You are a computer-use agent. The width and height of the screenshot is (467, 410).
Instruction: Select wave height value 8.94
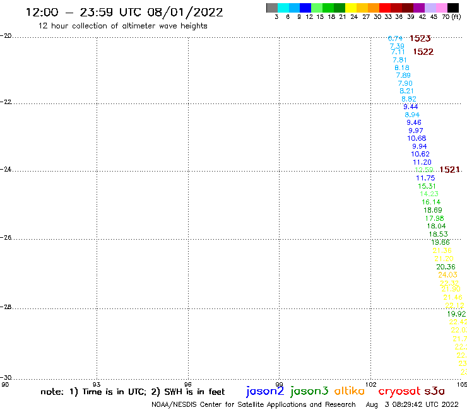[x=412, y=115]
